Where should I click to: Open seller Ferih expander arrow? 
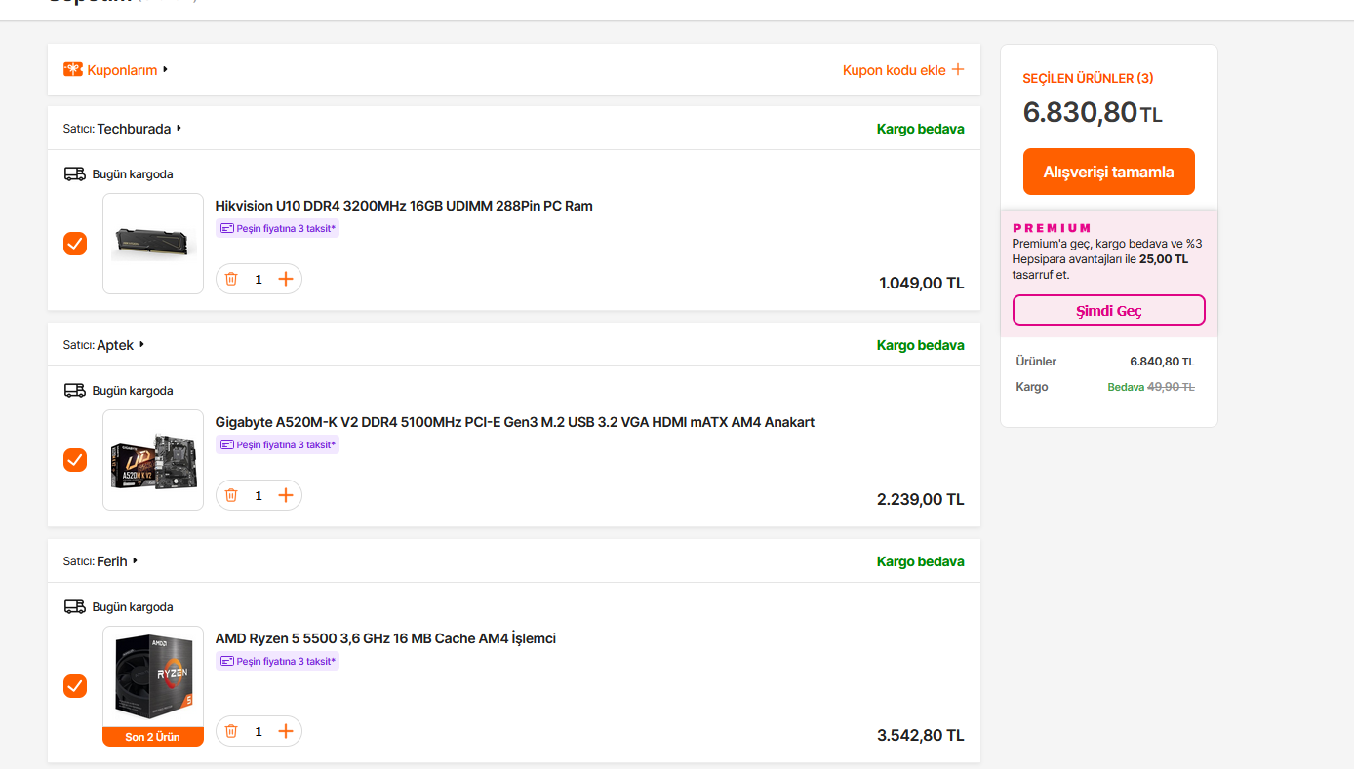(x=136, y=560)
